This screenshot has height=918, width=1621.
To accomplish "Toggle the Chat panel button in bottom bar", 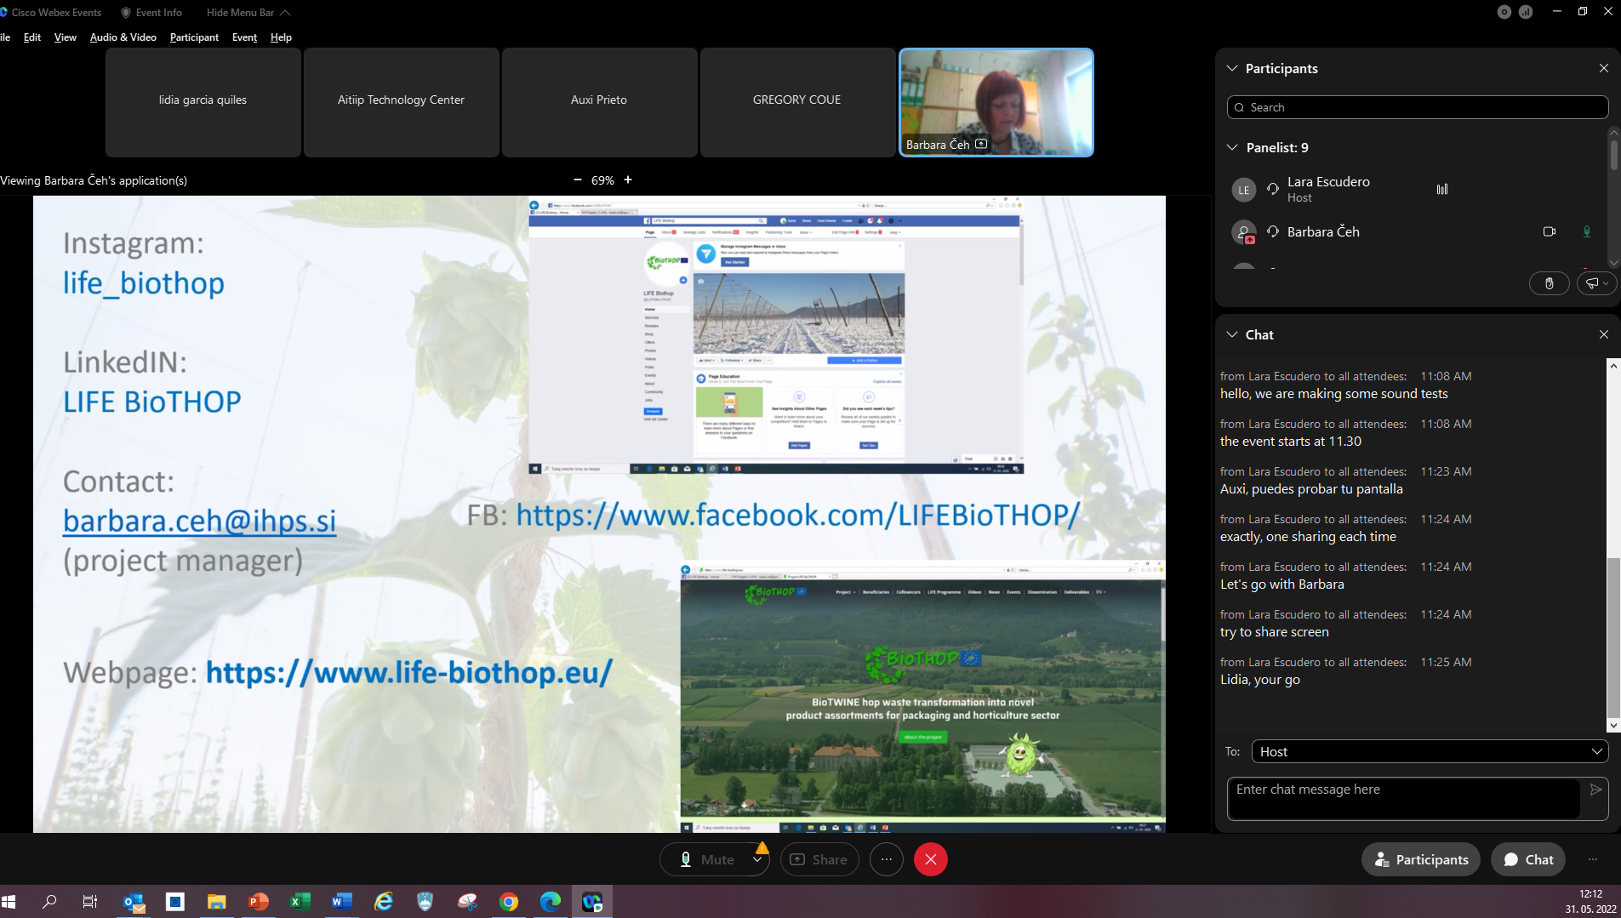I will point(1528,859).
